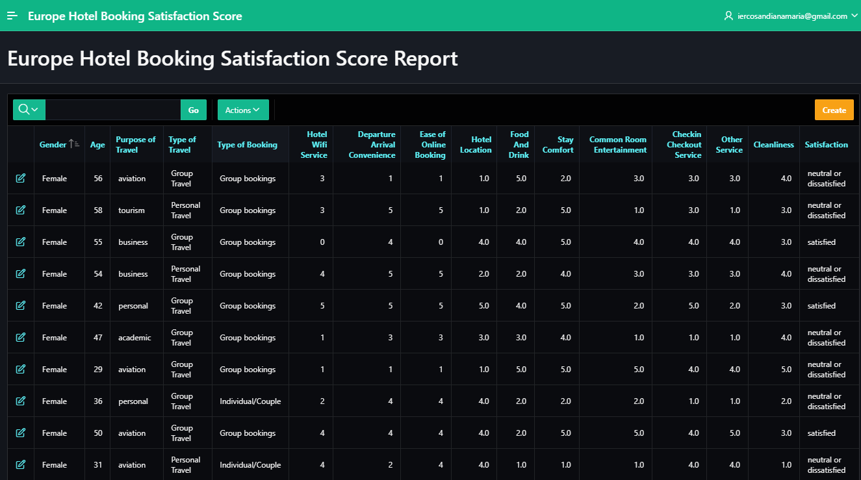861x480 pixels.
Task: Click the edit pencil for age 55 row
Action: coord(21,242)
